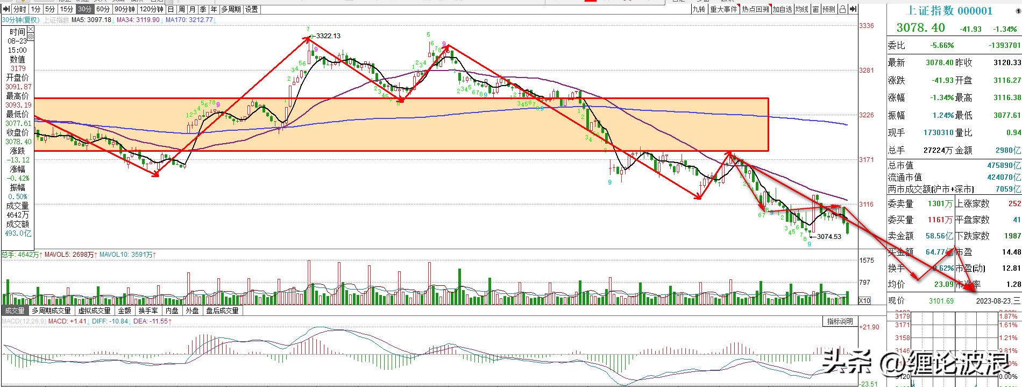This screenshot has height=387, width=1022.
Task: Open the 设置 settings button
Action: (x=252, y=9)
